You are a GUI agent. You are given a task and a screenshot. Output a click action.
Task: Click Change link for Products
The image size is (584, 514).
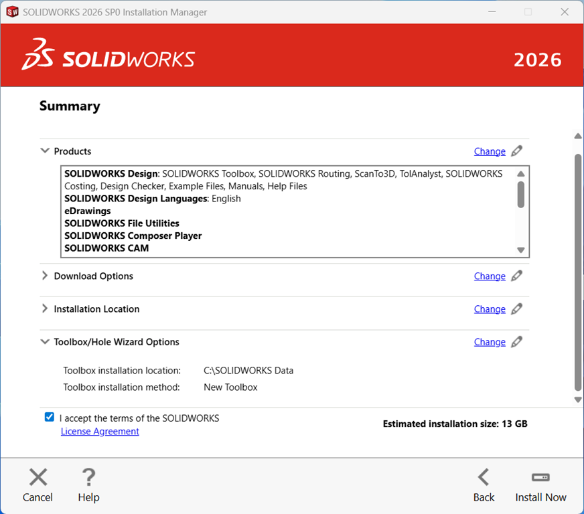490,151
